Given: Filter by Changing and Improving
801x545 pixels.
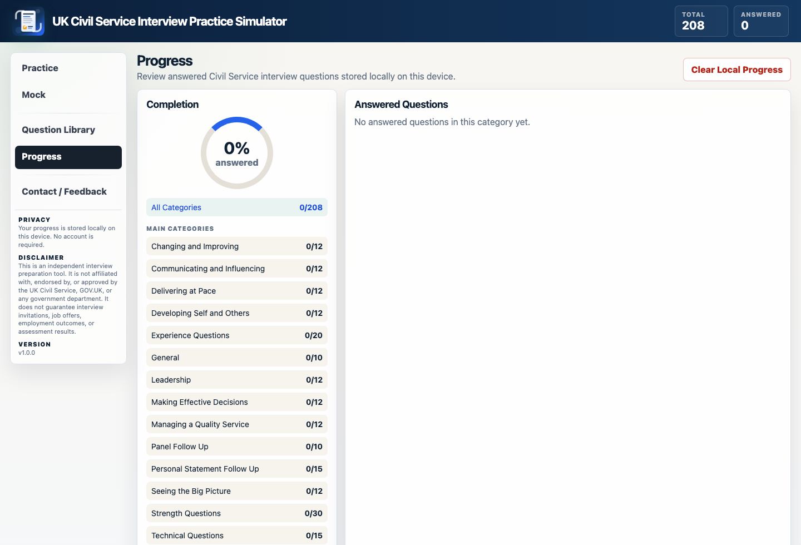Looking at the screenshot, I should coord(237,246).
